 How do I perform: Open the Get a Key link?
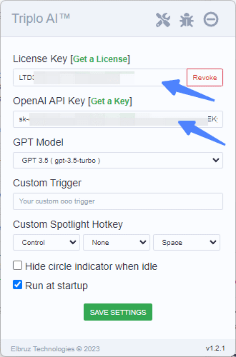click(110, 101)
